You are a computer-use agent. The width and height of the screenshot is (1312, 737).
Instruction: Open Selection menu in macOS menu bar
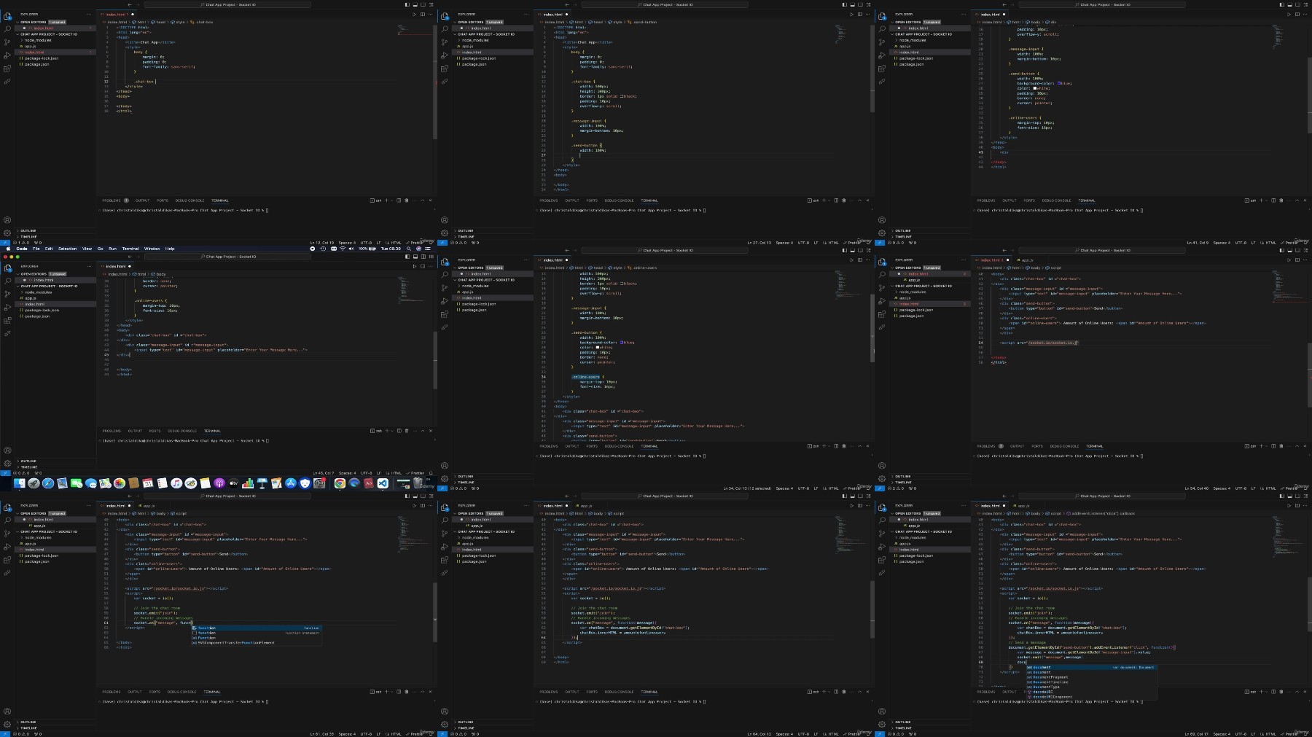pyautogui.click(x=67, y=249)
